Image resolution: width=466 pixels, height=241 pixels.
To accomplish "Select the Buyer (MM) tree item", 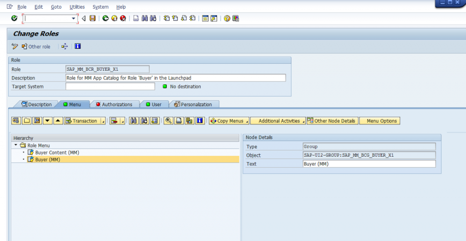I will (x=47, y=159).
